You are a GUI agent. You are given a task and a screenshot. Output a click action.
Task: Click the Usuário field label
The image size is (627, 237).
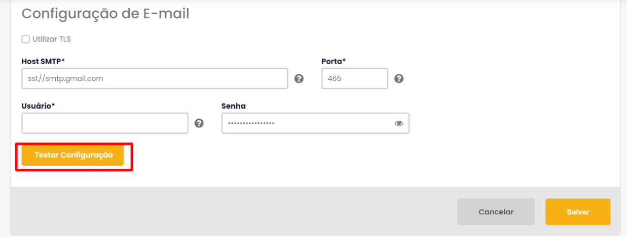(38, 106)
